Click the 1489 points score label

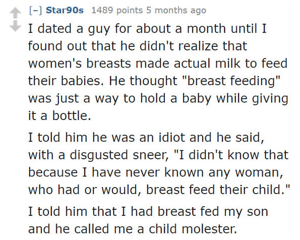117,10
